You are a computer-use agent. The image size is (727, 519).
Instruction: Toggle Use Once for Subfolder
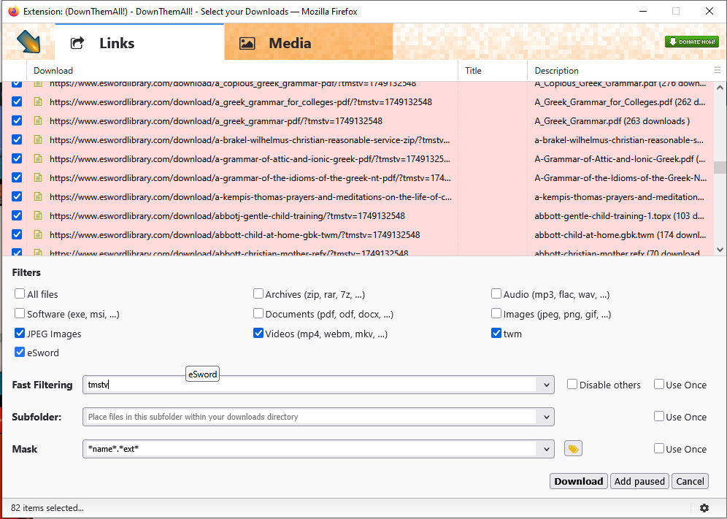click(x=659, y=416)
